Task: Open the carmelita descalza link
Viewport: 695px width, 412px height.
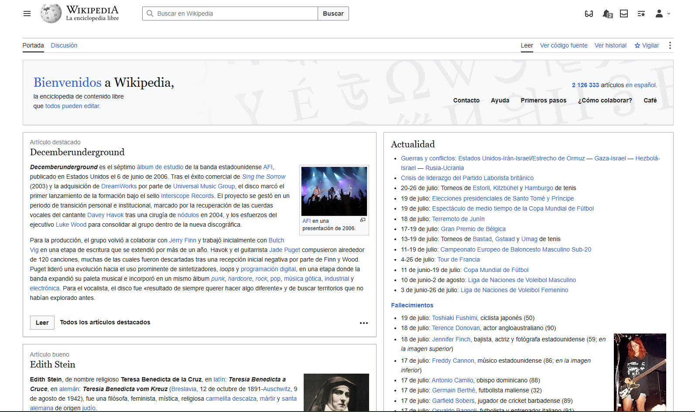Action: click(x=231, y=398)
